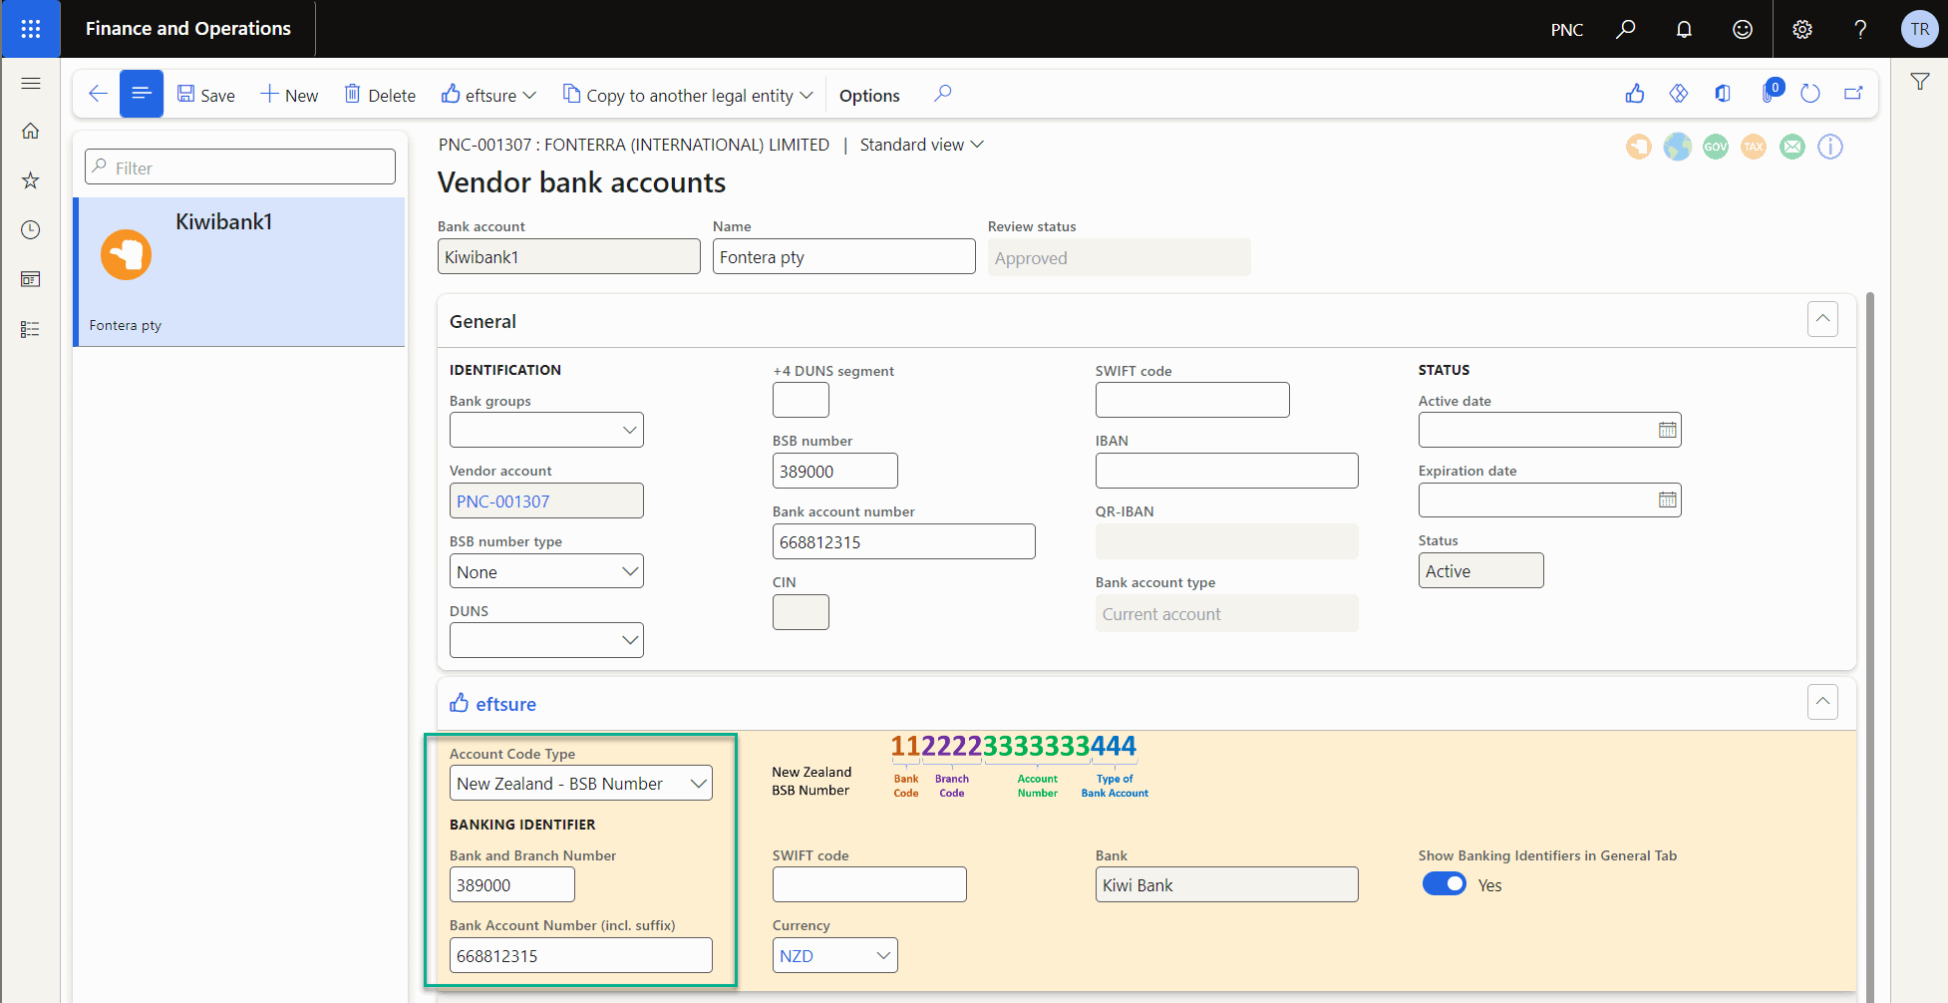Viewport: 1948px width, 1003px height.
Task: Open the filter pane funnel icon
Action: pyautogui.click(x=1920, y=82)
